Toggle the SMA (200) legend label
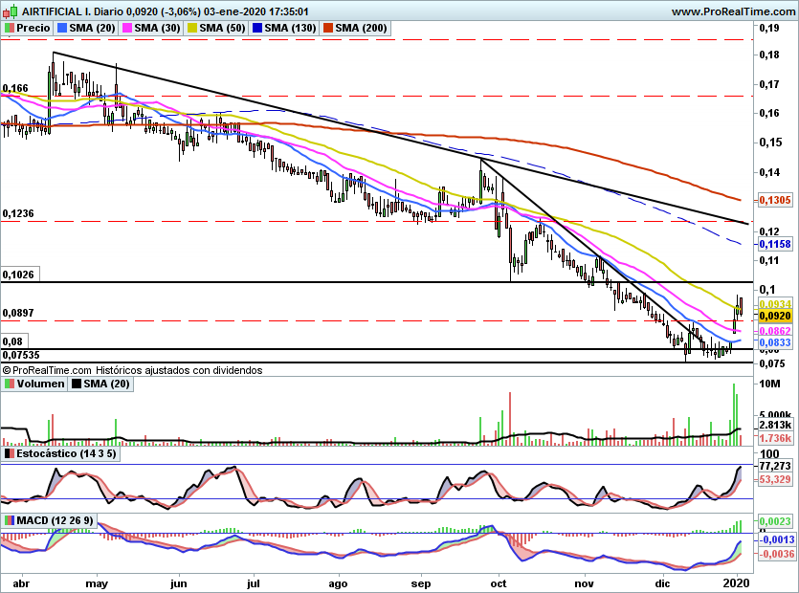 pyautogui.click(x=360, y=29)
